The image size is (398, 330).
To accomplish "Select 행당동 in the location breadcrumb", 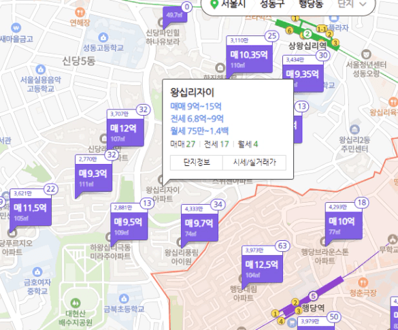I will coord(311,3).
